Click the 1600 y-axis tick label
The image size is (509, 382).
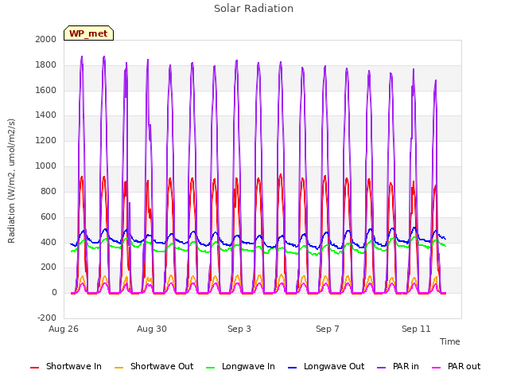click(46, 90)
